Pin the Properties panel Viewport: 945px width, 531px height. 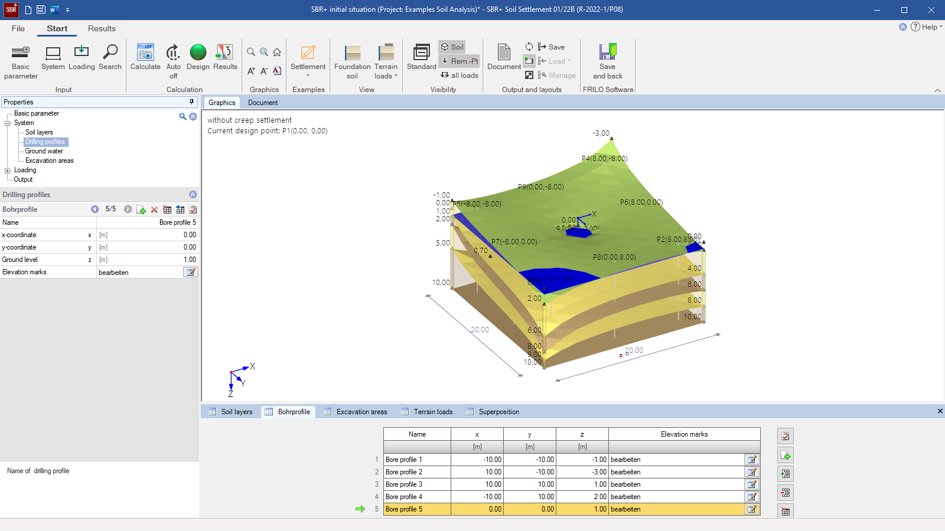tap(191, 102)
